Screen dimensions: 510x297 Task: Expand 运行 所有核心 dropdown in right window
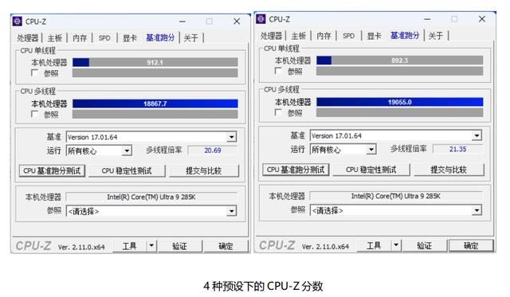click(x=371, y=150)
